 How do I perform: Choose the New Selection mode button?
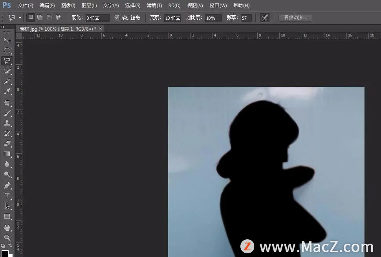pos(30,18)
